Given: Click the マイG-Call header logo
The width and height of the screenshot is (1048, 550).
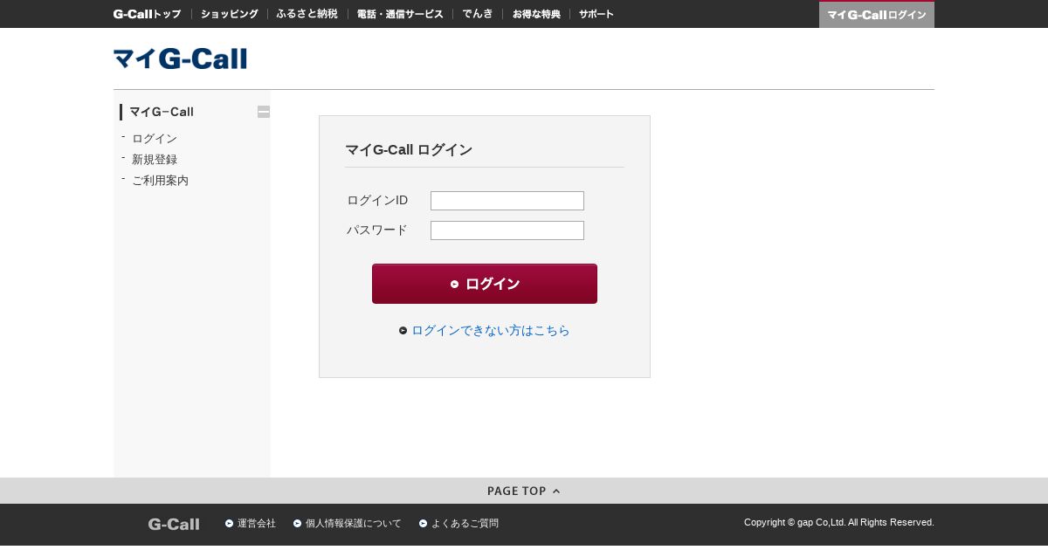Looking at the screenshot, I should point(180,58).
